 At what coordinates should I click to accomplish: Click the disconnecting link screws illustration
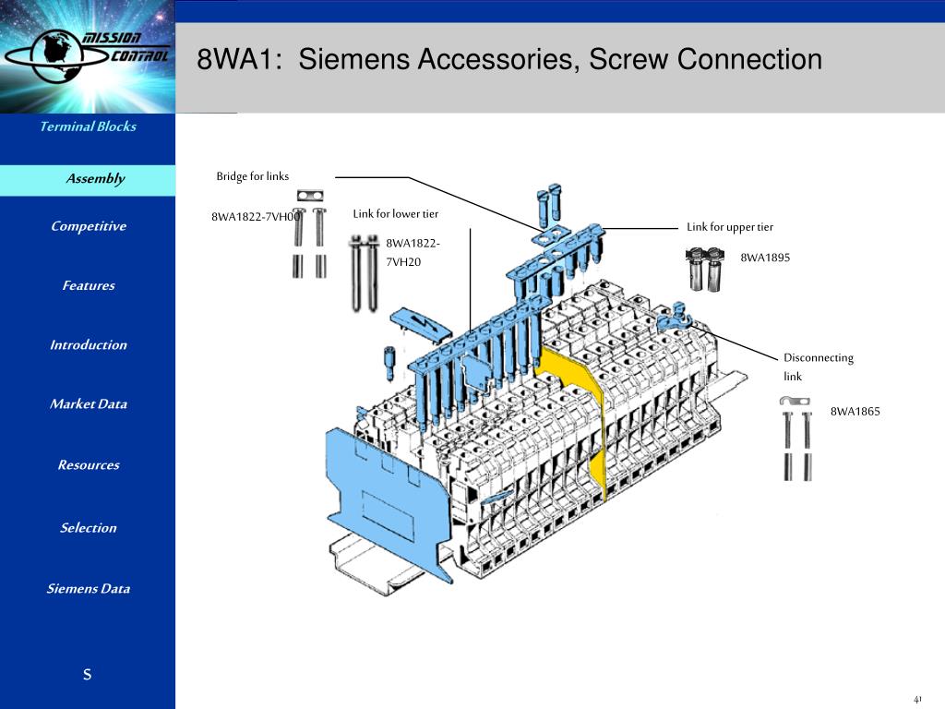coord(796,439)
